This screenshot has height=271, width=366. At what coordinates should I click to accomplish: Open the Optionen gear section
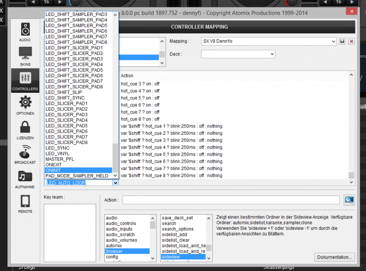tap(25, 106)
